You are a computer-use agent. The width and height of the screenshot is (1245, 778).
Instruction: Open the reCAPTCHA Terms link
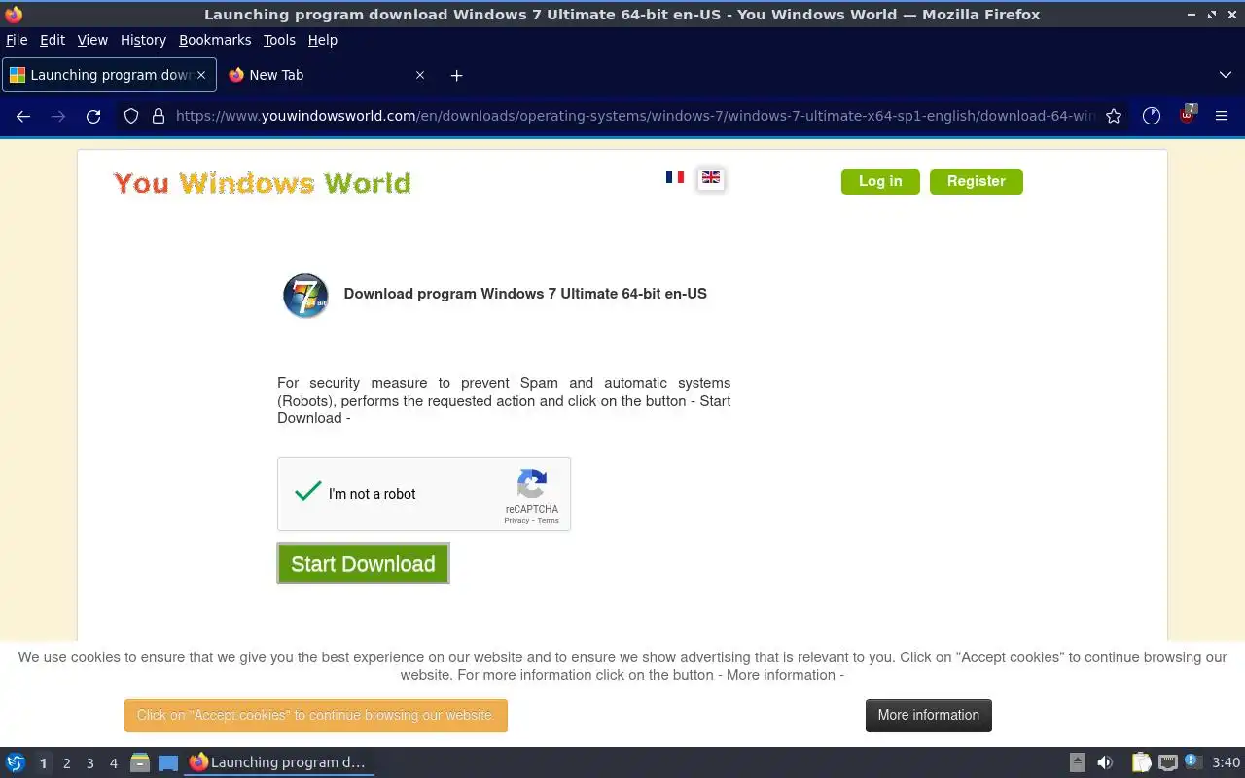click(x=549, y=521)
